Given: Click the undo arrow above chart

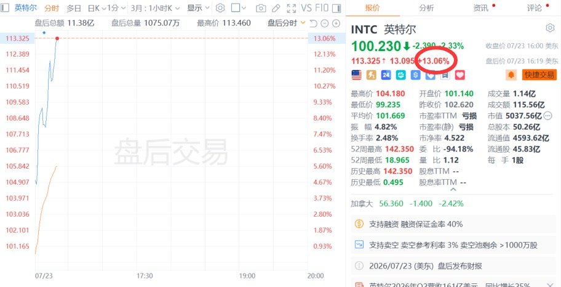Looking at the screenshot, I should point(314,23).
